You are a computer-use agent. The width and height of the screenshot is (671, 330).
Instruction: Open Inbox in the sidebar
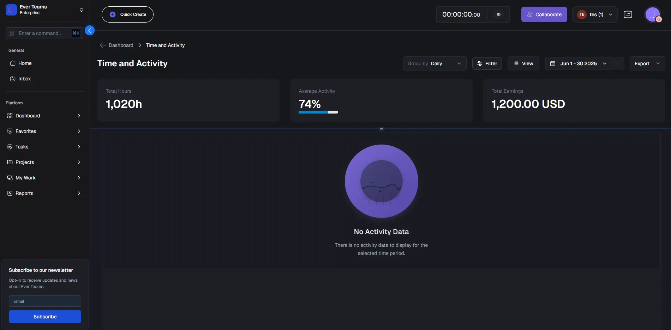45,79
